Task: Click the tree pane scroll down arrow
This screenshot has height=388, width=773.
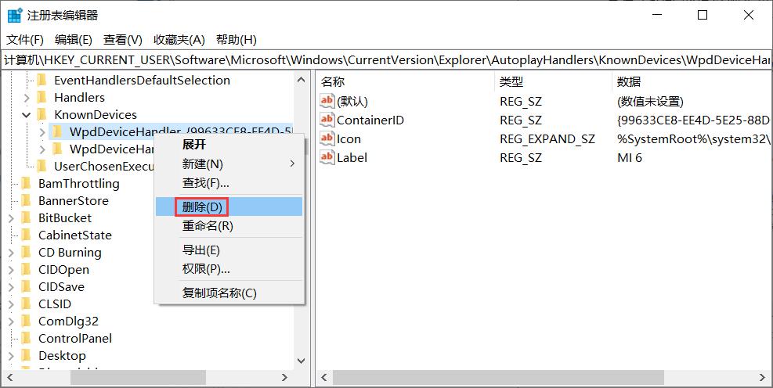Action: (x=301, y=361)
